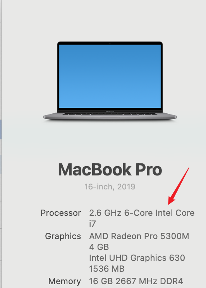Click the webcam dot on laptop bezel
Image resolution: width=206 pixels, height=288 pixels.
pyautogui.click(x=110, y=43)
